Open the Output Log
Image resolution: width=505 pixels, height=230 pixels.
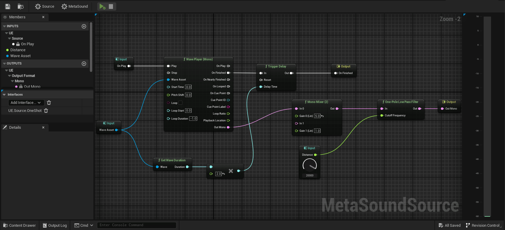click(55, 225)
